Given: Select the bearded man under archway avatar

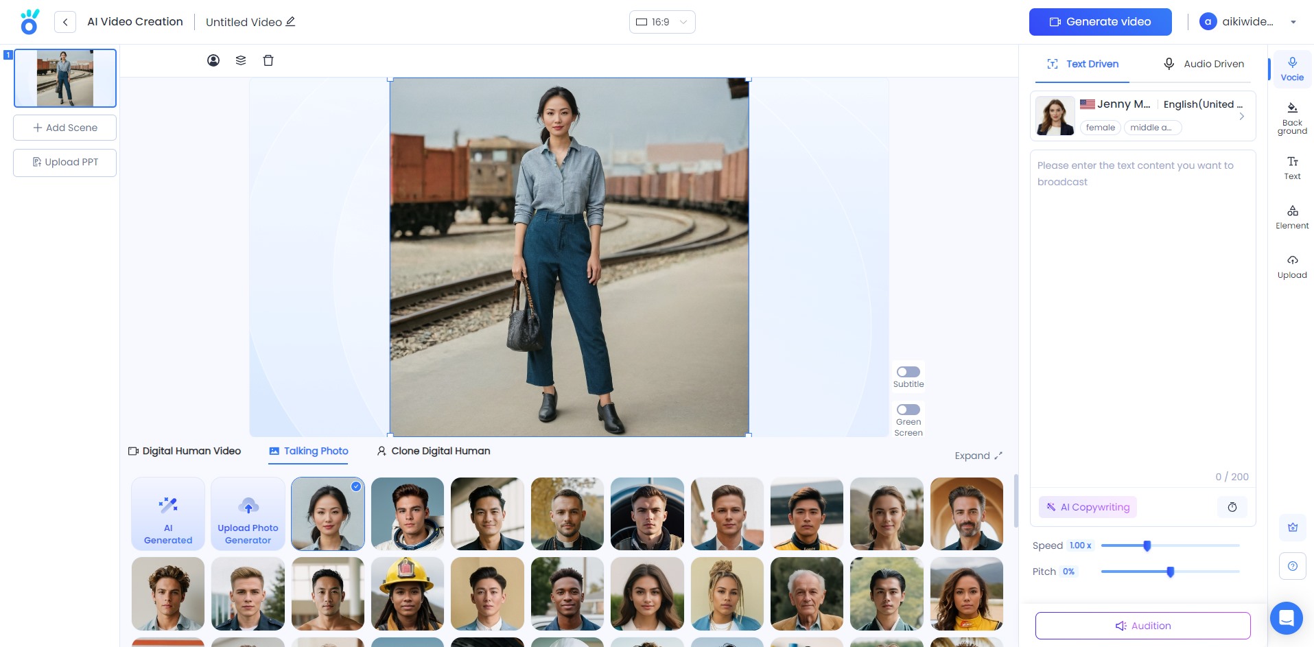Looking at the screenshot, I should [967, 514].
